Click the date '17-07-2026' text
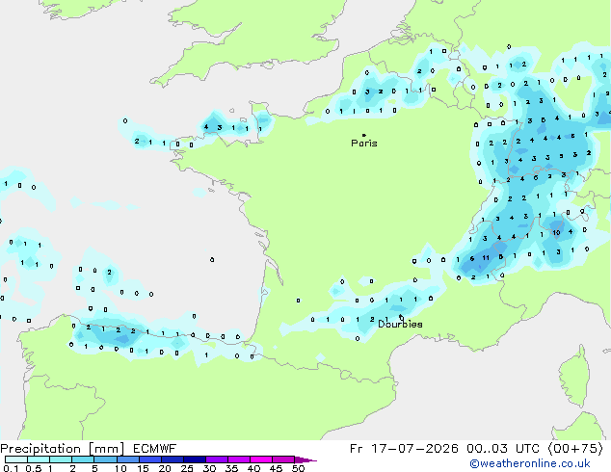Image resolution: width=611 pixels, height=472 pixels. 415,449
